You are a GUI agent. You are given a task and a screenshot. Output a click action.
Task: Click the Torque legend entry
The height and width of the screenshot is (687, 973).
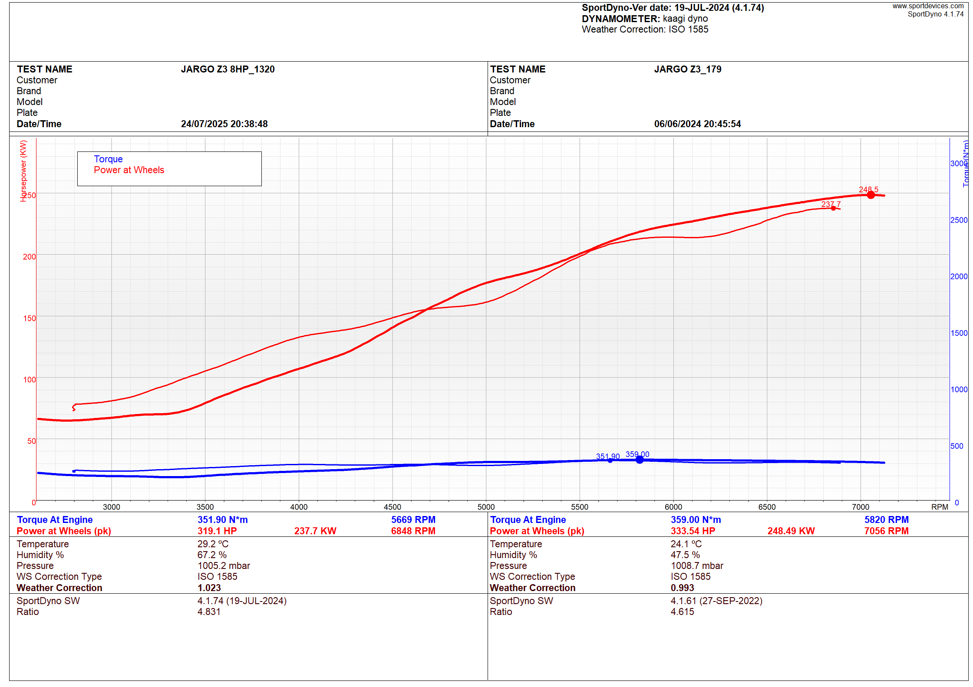(108, 159)
